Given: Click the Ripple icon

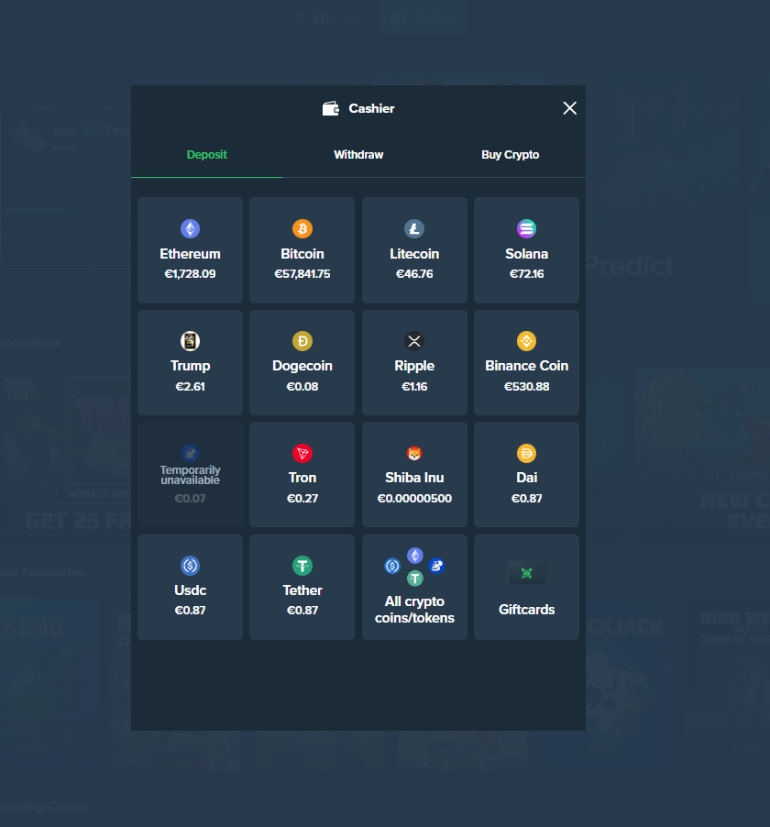Looking at the screenshot, I should click(x=414, y=340).
